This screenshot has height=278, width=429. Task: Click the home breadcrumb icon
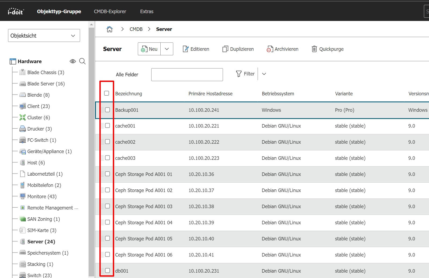tap(110, 29)
